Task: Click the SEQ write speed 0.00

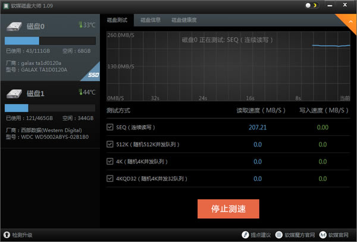Action: pyautogui.click(x=322, y=128)
